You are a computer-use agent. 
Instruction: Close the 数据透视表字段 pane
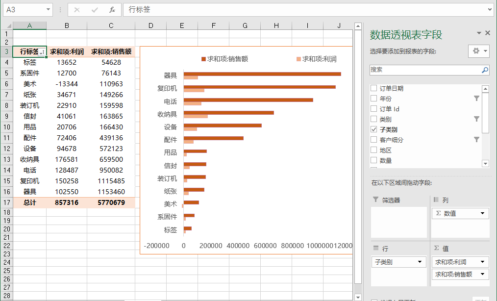(x=488, y=33)
